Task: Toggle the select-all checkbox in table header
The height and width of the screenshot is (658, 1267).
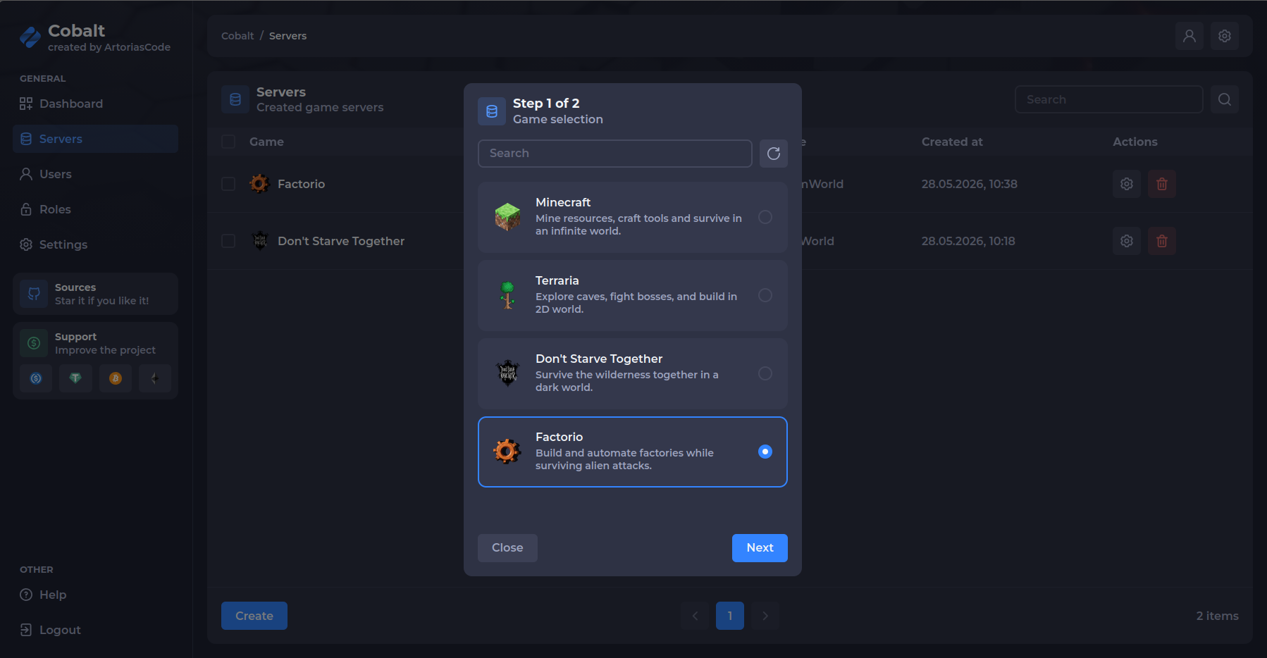Action: (228, 142)
